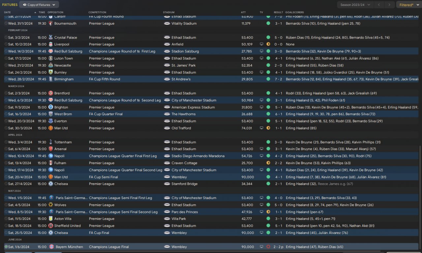This screenshot has height=253, width=422.
Task: Sort fixtures by the Date column header
Action: tap(7, 13)
